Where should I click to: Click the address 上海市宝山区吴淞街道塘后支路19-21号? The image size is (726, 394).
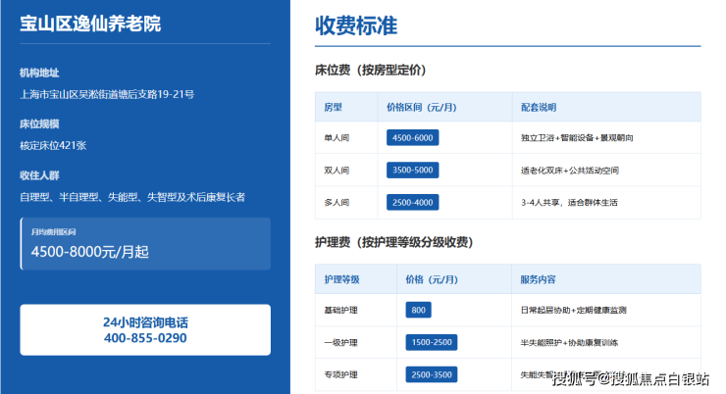(x=107, y=94)
